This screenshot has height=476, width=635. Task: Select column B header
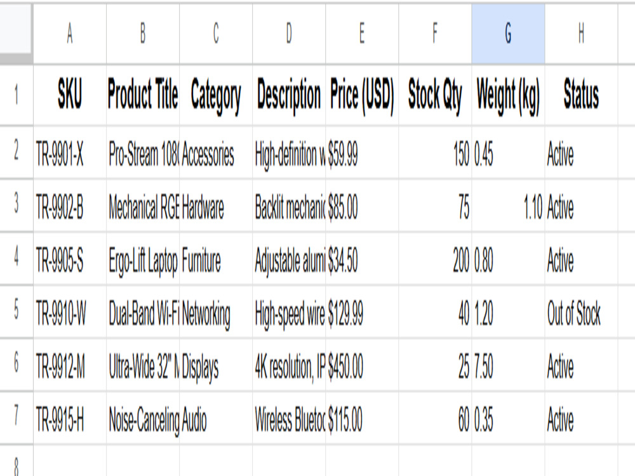pos(143,33)
